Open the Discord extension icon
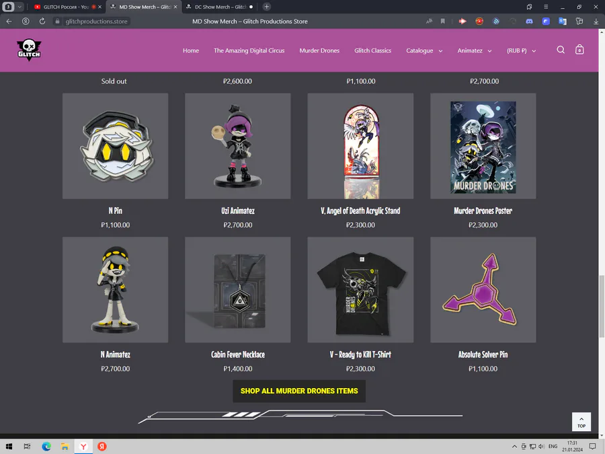Image resolution: width=605 pixels, height=454 pixels. pos(529,22)
